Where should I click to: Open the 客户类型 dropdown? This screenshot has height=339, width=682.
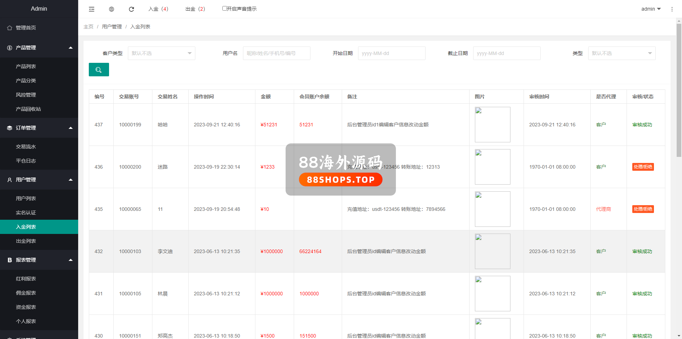[x=161, y=53]
